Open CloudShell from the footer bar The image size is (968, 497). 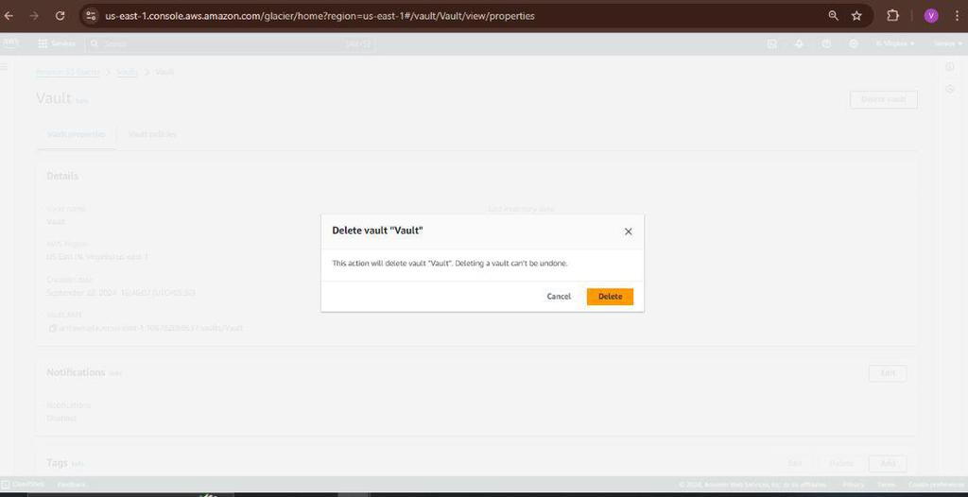[24, 485]
